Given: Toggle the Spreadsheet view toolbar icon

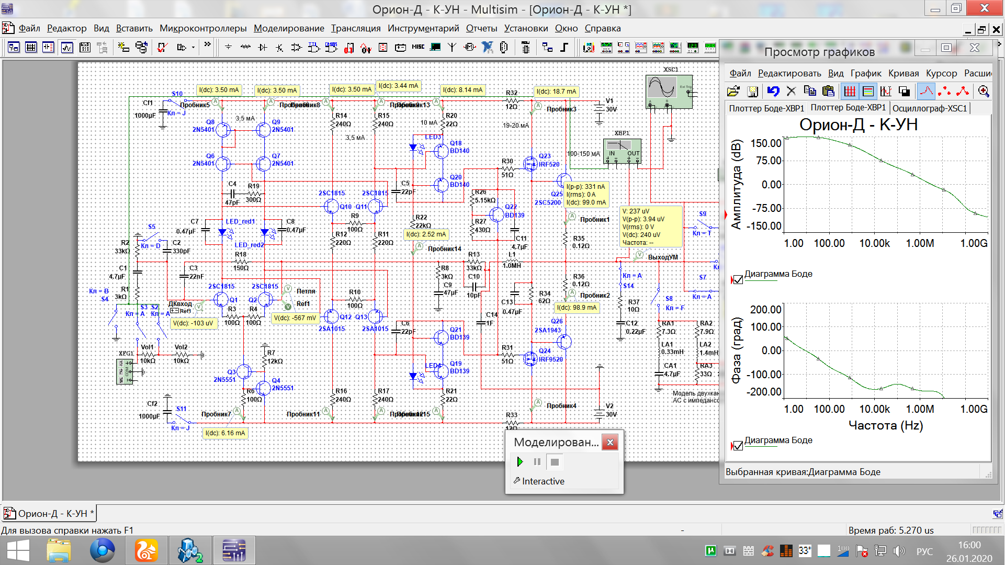Looking at the screenshot, I should pyautogui.click(x=31, y=47).
